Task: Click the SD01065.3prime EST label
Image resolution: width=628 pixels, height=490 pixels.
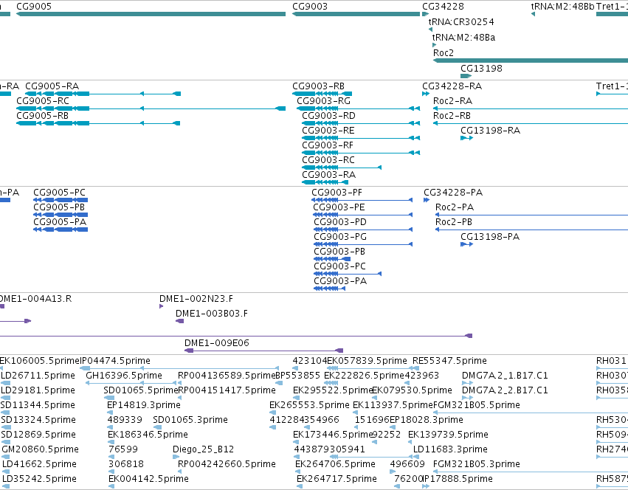Action: [x=190, y=420]
